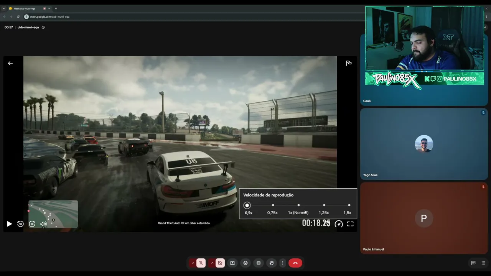Select 1,25x playback speed
491x276 pixels.
pos(324,205)
